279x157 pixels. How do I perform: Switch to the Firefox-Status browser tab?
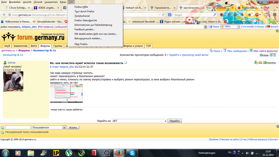point(250,8)
